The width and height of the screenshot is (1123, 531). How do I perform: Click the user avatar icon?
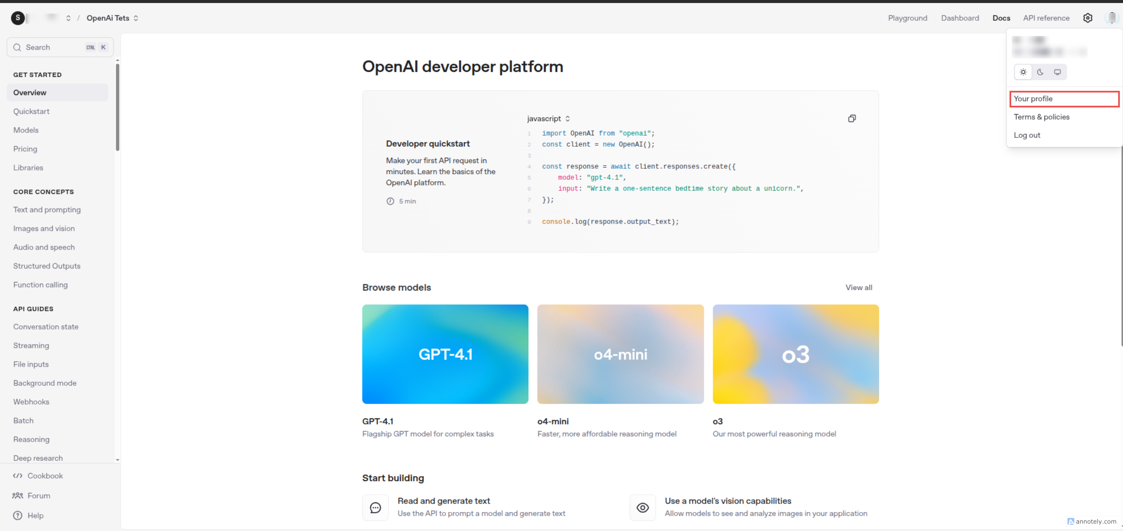pos(1112,18)
